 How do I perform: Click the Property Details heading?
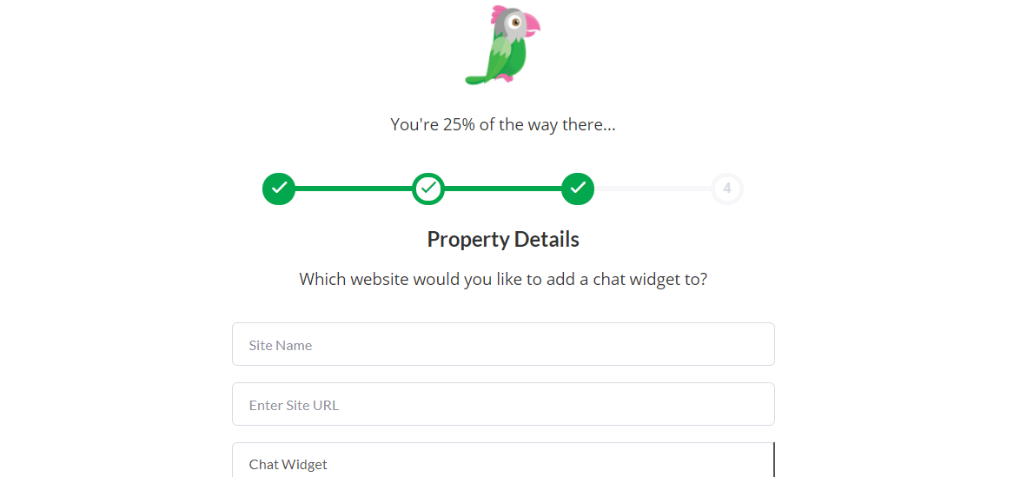click(x=503, y=239)
